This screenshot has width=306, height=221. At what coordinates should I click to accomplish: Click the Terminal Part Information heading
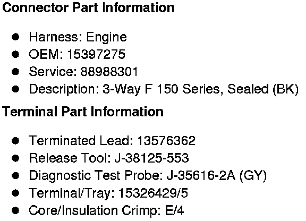coord(83,112)
